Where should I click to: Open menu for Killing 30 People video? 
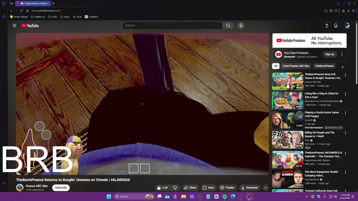pos(345,133)
